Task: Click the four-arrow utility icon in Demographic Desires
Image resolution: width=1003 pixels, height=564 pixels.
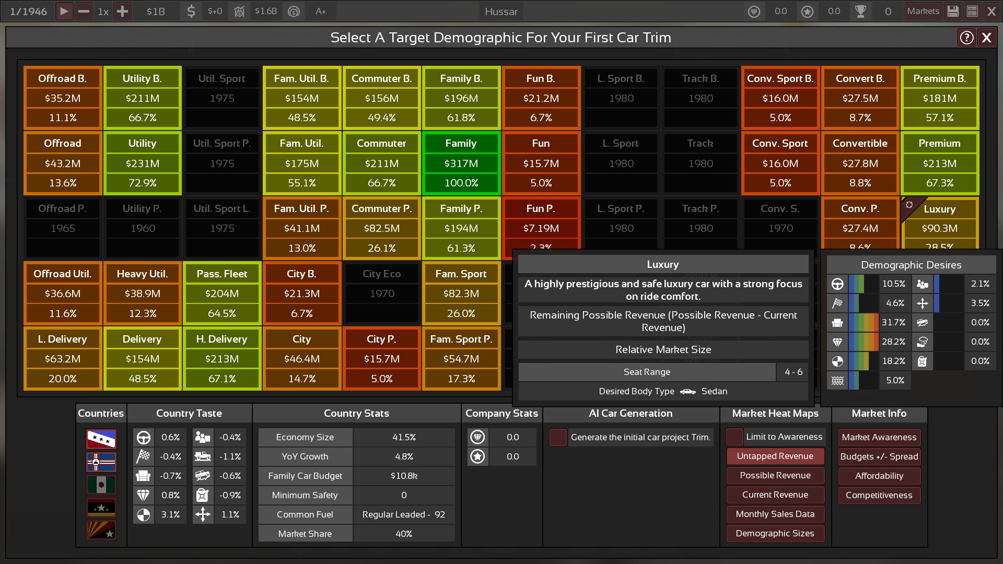Action: tap(923, 303)
